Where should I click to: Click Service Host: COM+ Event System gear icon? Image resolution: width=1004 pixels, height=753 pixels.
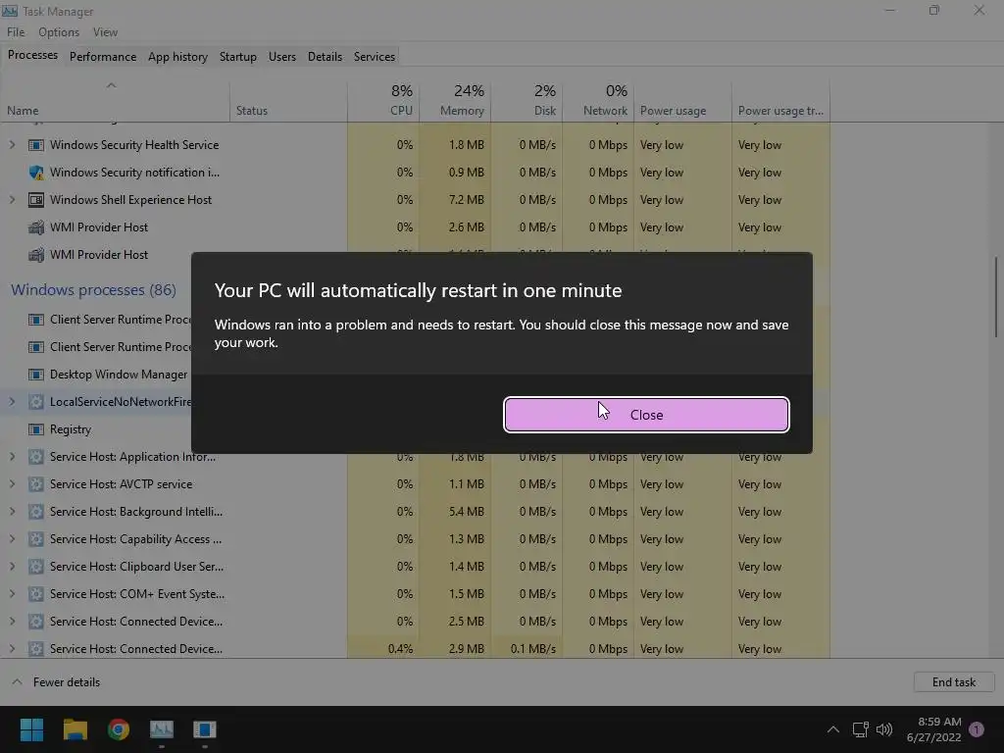36,594
